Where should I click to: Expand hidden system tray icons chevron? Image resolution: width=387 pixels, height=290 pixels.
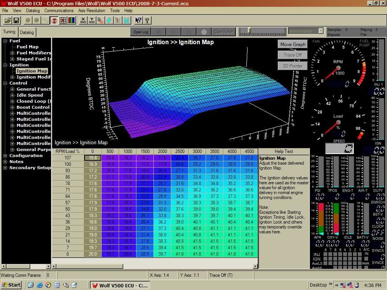(337, 285)
